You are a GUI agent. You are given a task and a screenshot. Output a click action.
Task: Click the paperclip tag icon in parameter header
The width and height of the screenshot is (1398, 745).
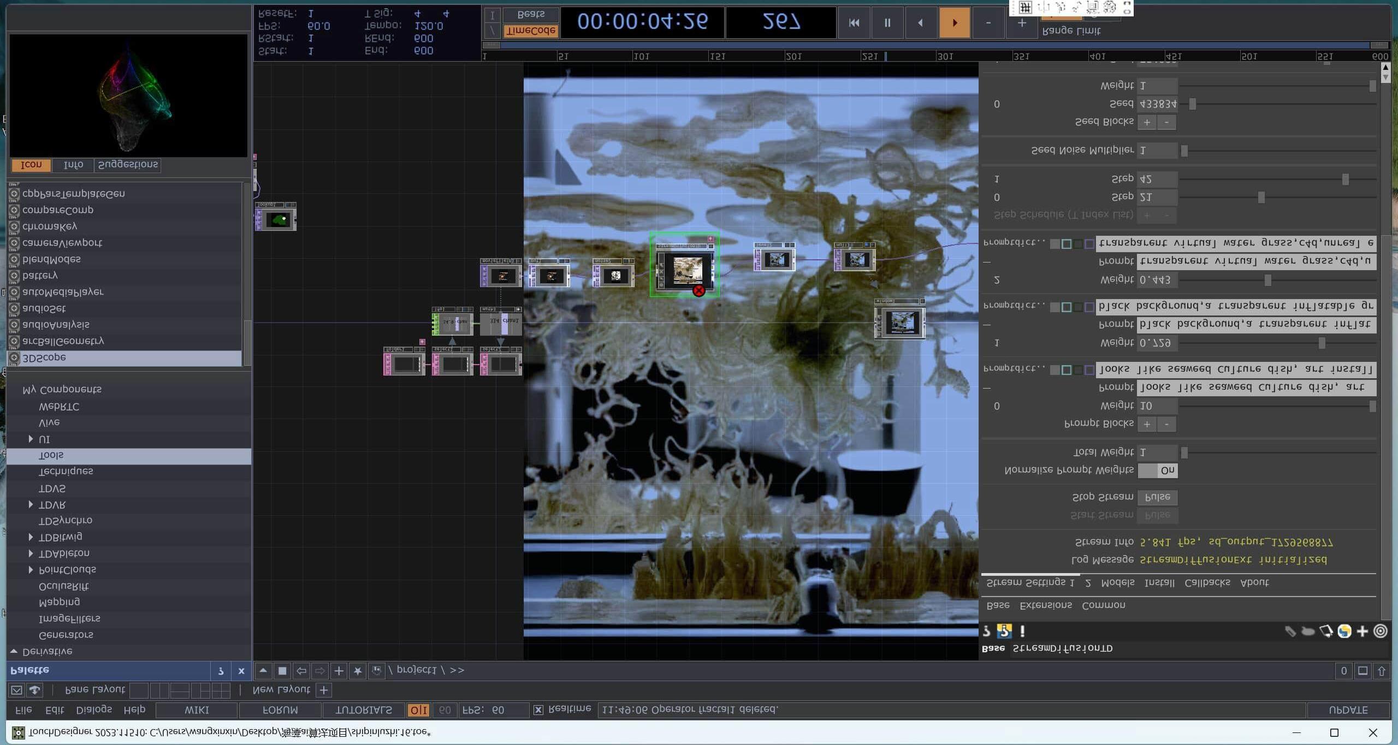pyautogui.click(x=1290, y=631)
